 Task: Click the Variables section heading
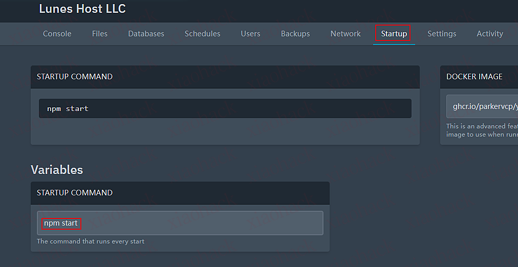(57, 169)
